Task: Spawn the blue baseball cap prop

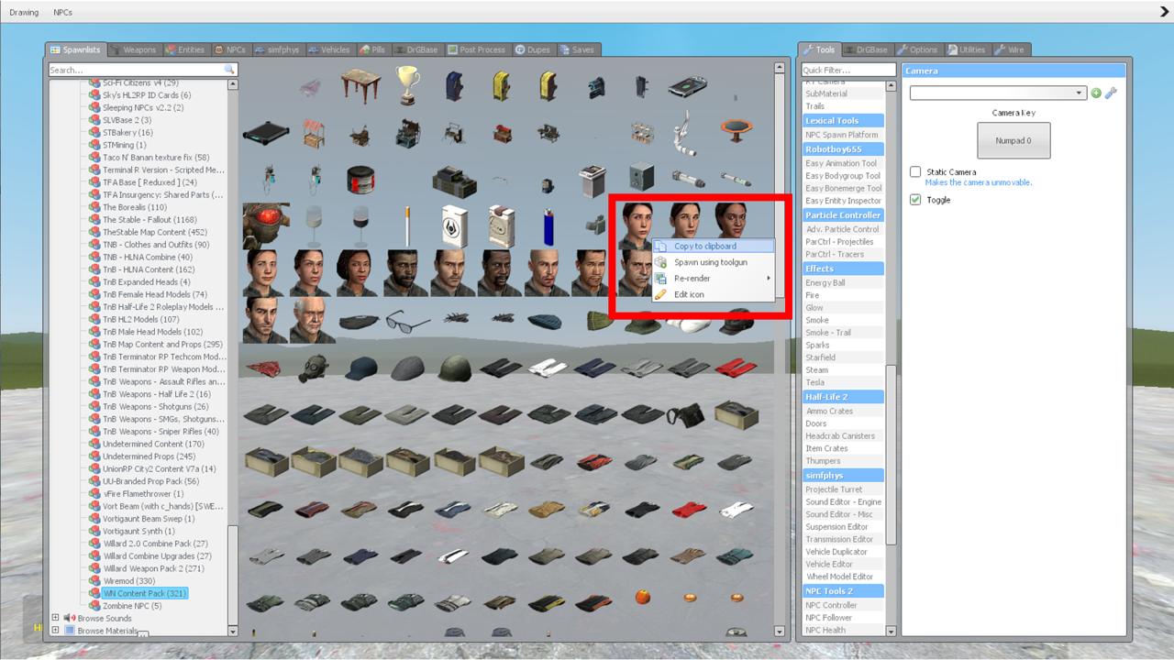Action: click(360, 368)
